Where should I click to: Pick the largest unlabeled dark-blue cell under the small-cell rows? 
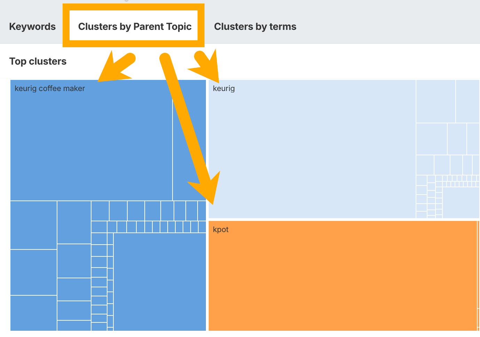(160, 281)
